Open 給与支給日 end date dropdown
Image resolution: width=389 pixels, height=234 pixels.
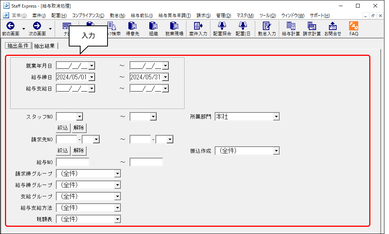[x=166, y=89]
